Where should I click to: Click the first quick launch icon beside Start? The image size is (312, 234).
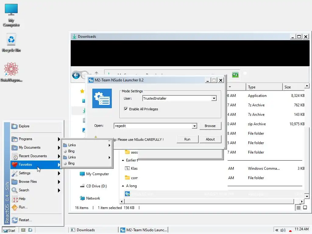pyautogui.click(x=23, y=230)
